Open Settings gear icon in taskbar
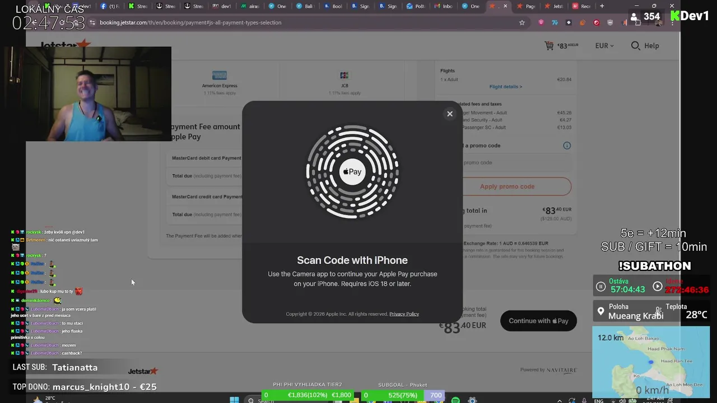This screenshot has height=403, width=717. [x=472, y=400]
